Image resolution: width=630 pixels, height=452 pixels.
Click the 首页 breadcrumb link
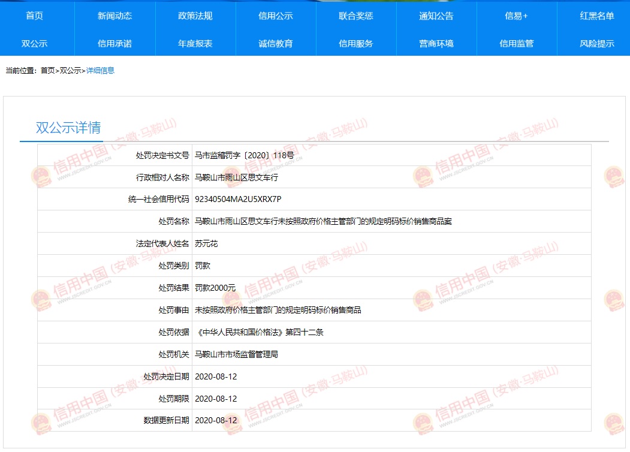click(x=47, y=71)
